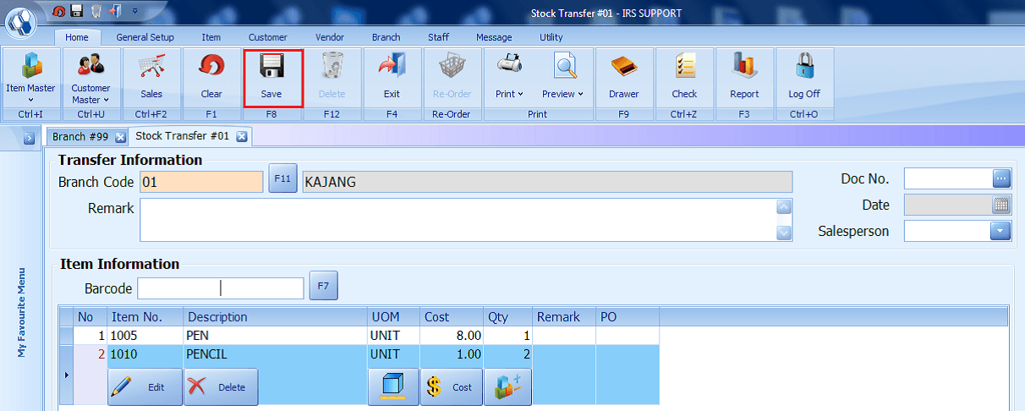
Task: Click the Qty column header
Action: (x=508, y=317)
